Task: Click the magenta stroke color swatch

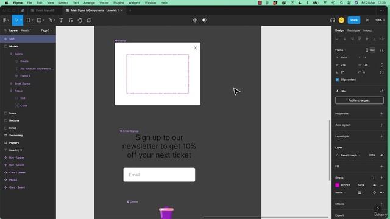Action: 337,185
